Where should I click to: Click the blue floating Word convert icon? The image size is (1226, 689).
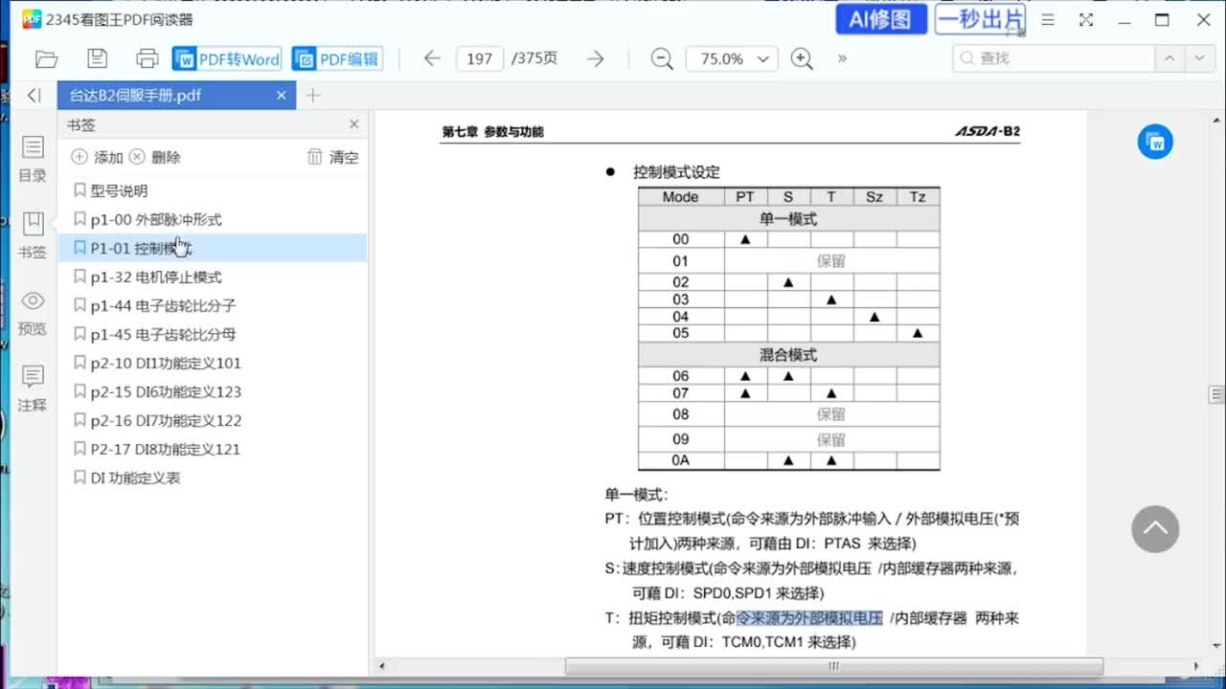pyautogui.click(x=1155, y=143)
